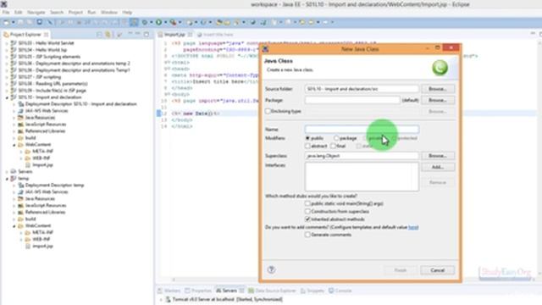Expand S01L07 - JSP scripting project

(x=7, y=77)
